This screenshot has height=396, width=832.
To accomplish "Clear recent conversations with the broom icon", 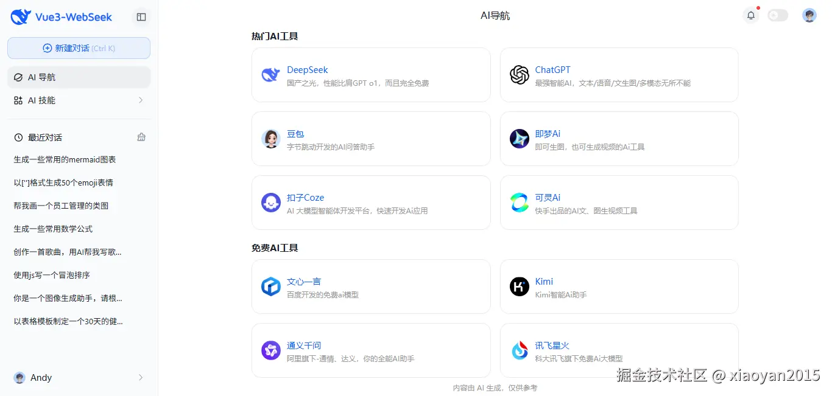I will pyautogui.click(x=141, y=137).
